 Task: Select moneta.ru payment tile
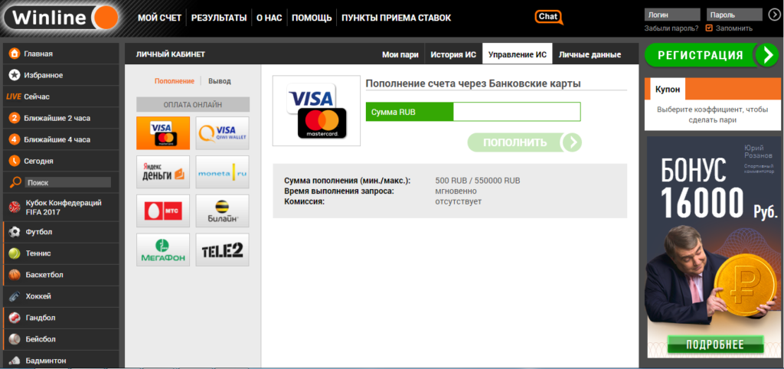[x=222, y=172]
